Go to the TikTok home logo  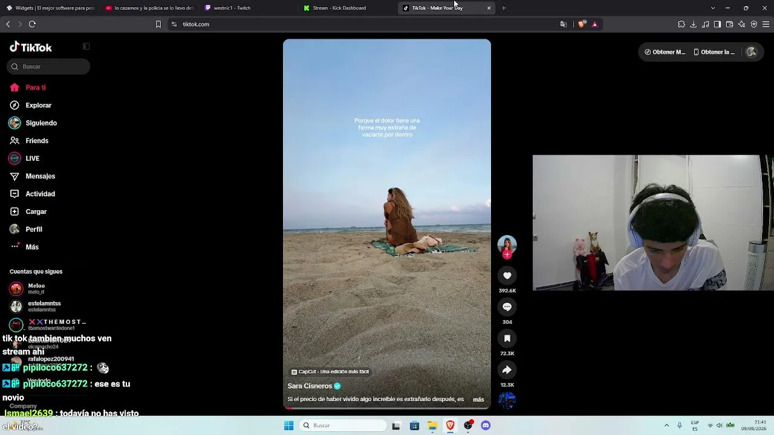(31, 47)
